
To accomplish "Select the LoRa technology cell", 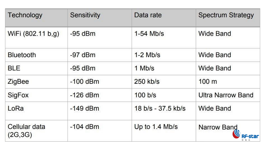I will [16, 108].
